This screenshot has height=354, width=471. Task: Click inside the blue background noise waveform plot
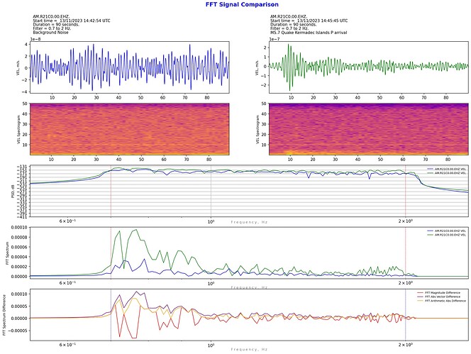[130, 67]
